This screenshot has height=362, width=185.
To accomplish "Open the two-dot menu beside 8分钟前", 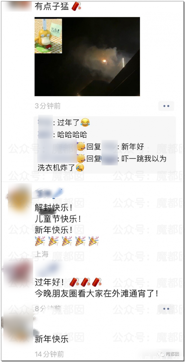I will [x=166, y=309].
